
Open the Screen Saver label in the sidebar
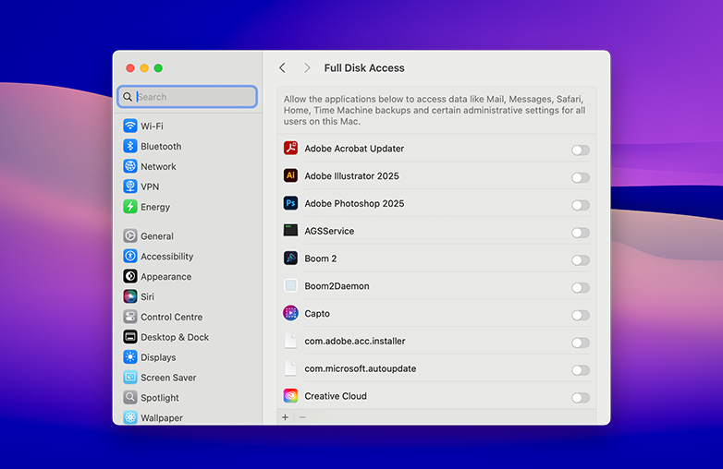168,378
